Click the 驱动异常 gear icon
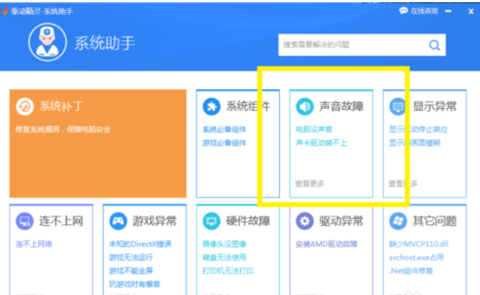Viewport: 480px width, 295px height. tap(305, 220)
